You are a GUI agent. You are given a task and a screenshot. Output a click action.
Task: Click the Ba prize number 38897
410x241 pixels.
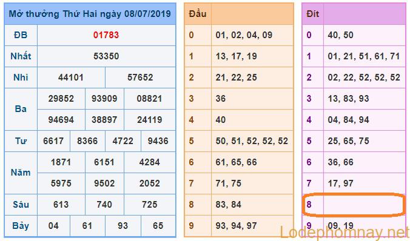pos(104,120)
